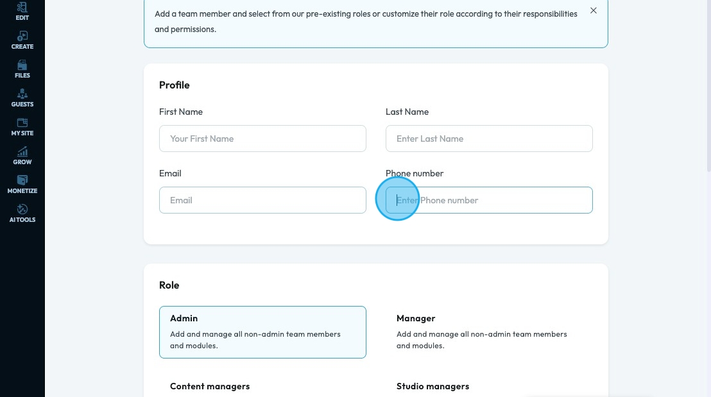The width and height of the screenshot is (711, 397).
Task: Dismiss the team member info banner
Action: tap(594, 11)
